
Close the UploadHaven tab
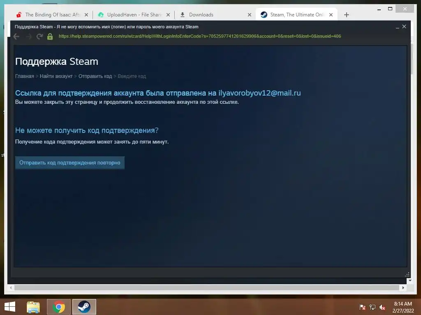[168, 15]
